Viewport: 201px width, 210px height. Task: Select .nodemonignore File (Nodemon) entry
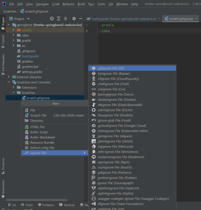click(132, 157)
